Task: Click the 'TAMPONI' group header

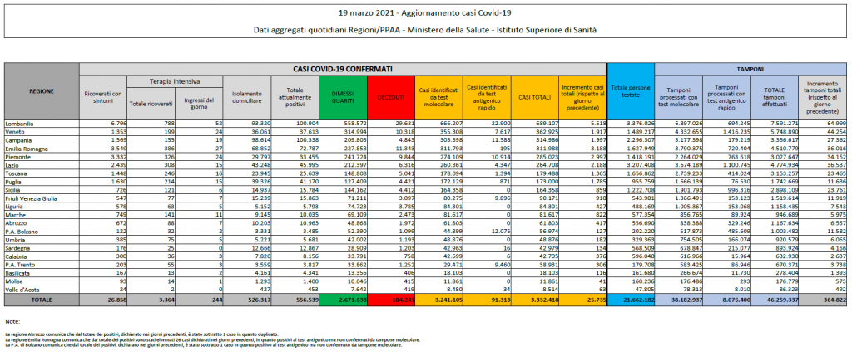Action: click(750, 69)
